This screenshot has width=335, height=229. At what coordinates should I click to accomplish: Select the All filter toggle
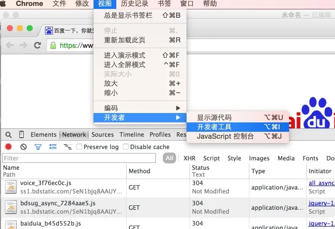pyautogui.click(x=169, y=158)
